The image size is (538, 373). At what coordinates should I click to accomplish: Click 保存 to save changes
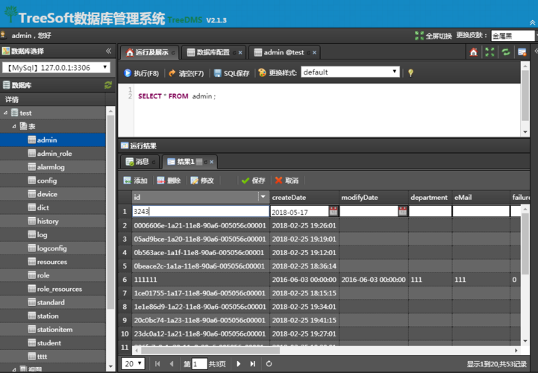point(253,181)
